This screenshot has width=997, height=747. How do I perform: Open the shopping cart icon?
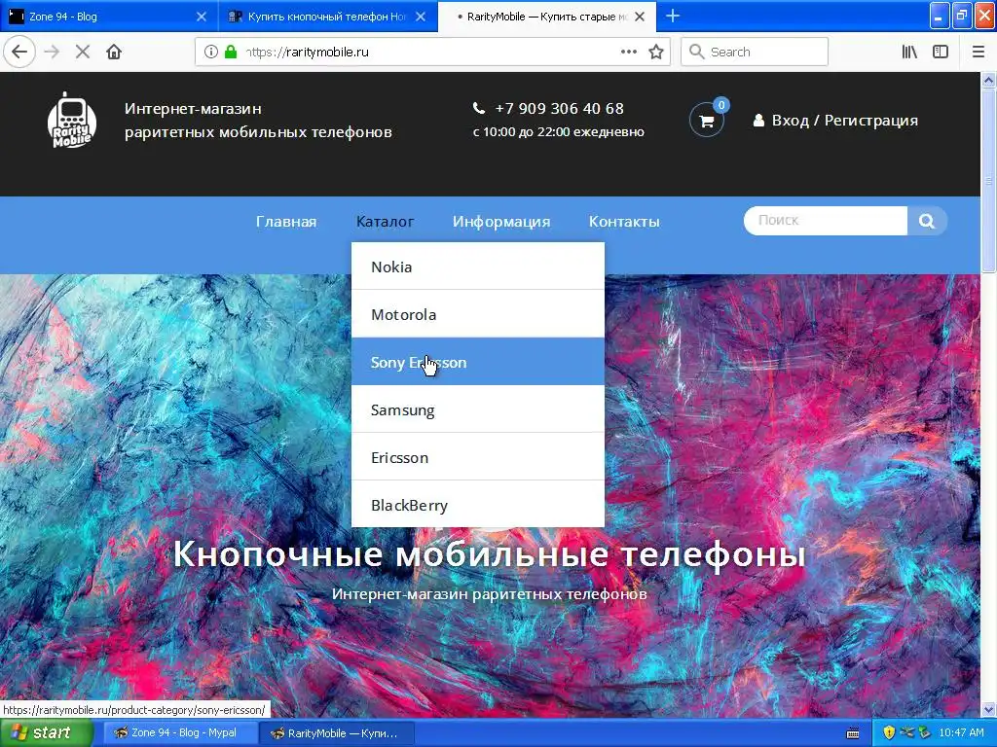707,121
